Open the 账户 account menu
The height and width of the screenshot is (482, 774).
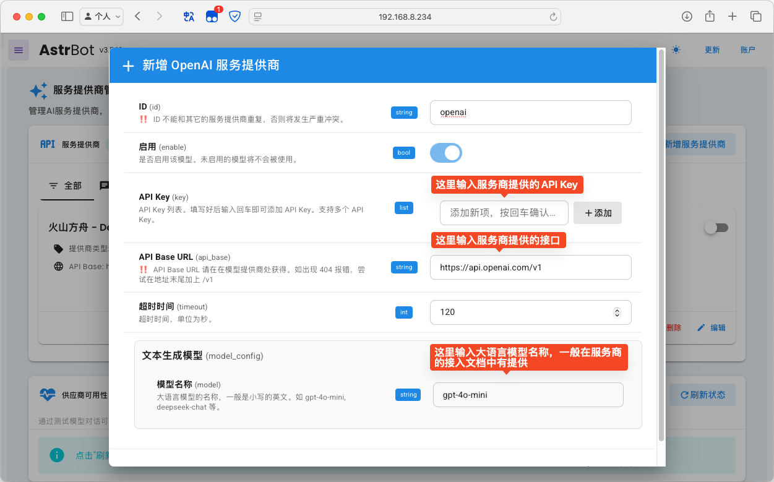coord(748,49)
